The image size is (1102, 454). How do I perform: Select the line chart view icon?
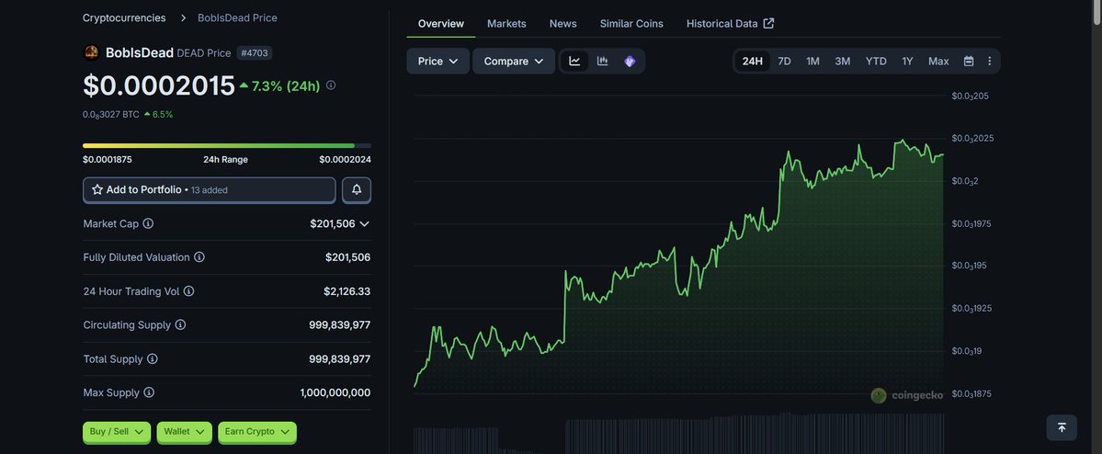tap(574, 62)
